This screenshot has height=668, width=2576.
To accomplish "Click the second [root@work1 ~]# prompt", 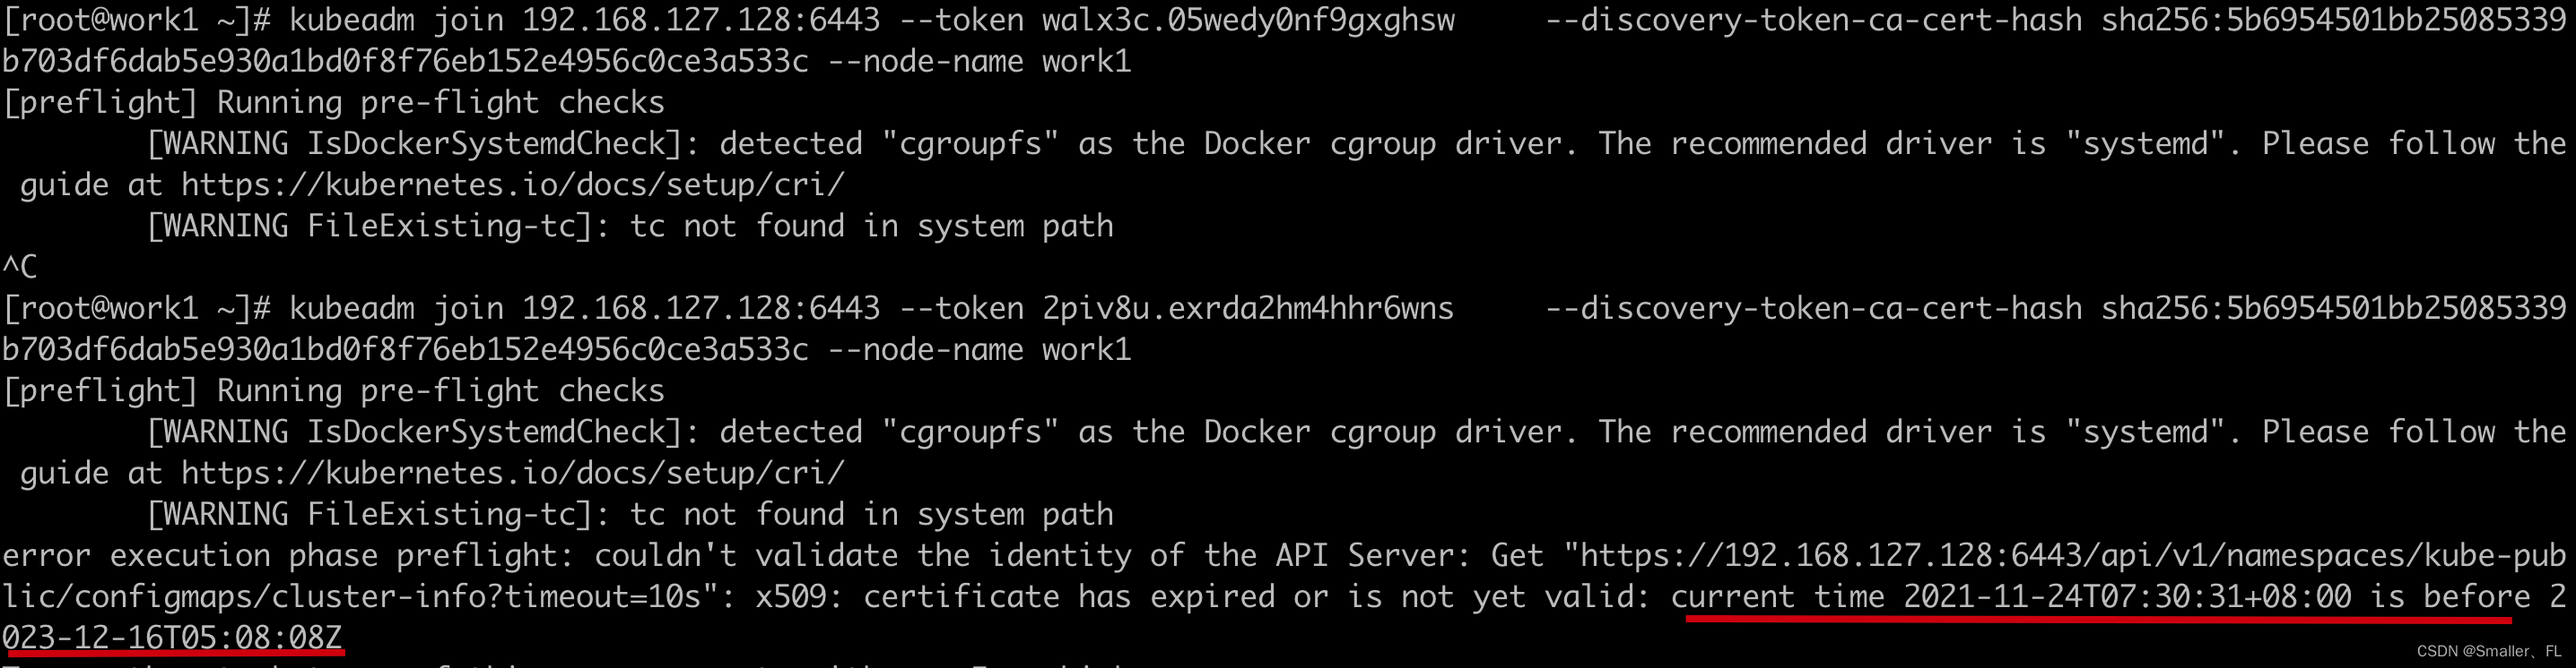I will [137, 307].
